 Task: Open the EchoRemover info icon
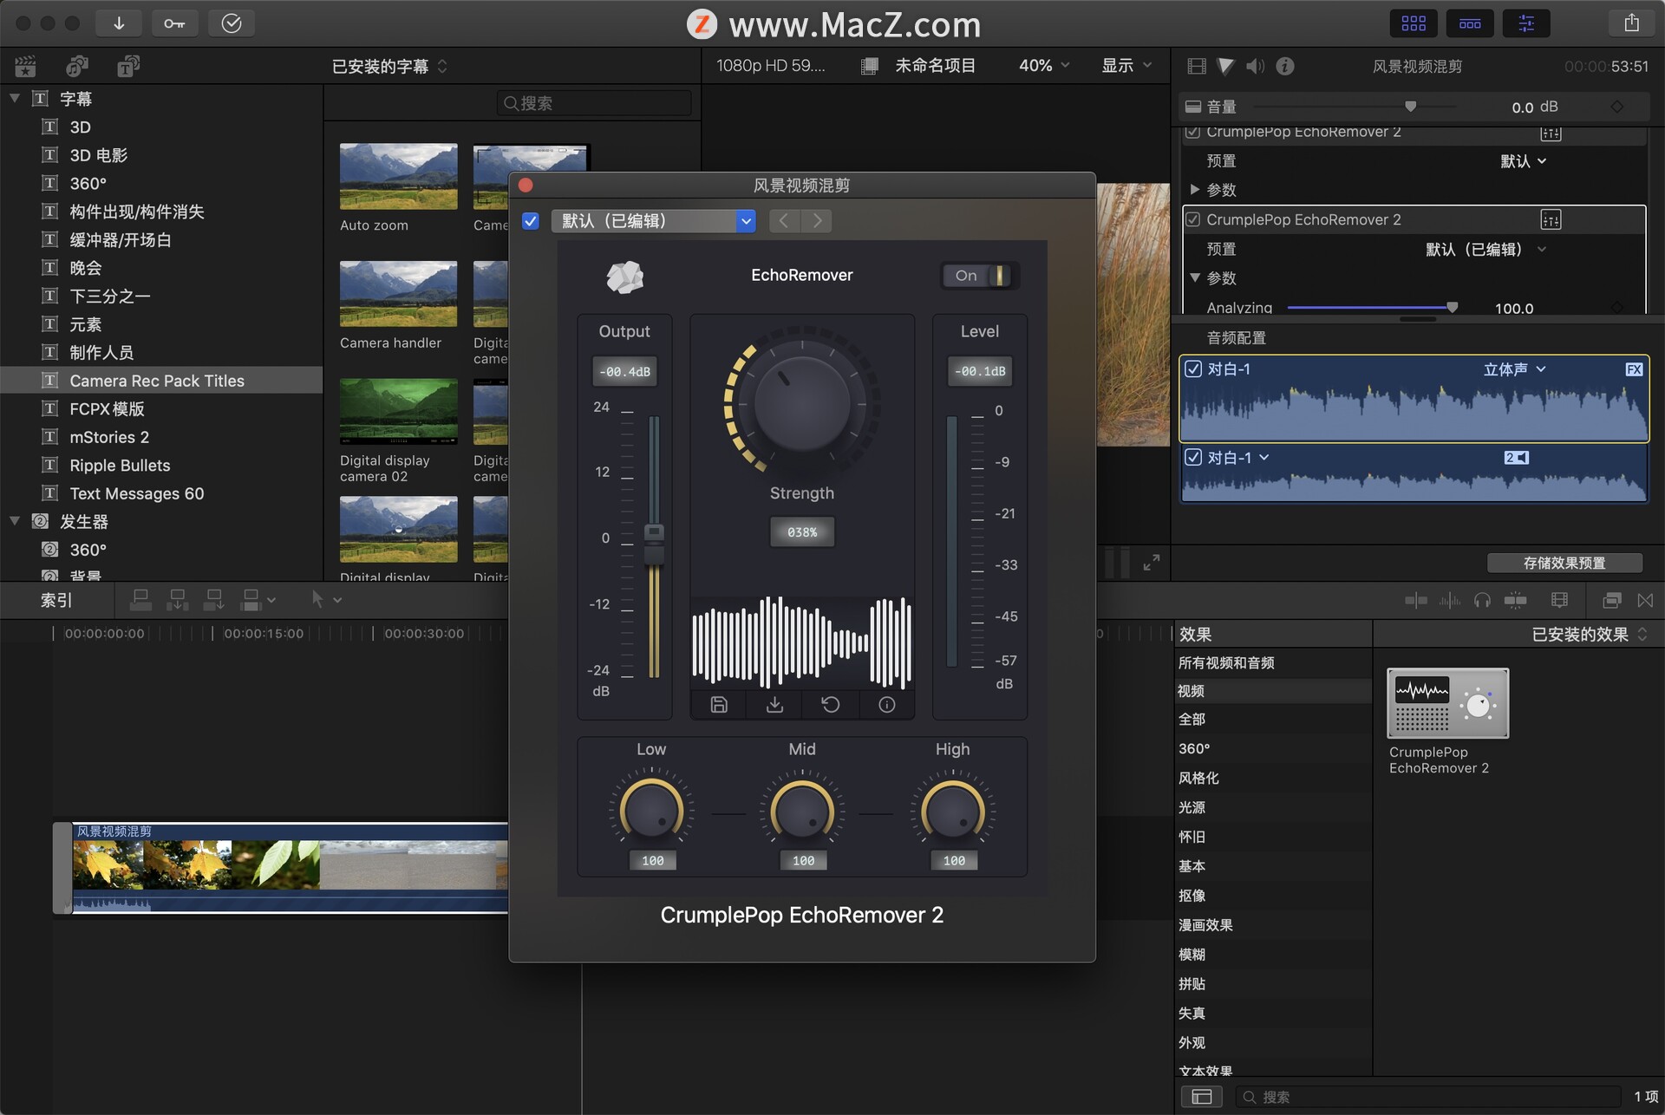click(886, 705)
